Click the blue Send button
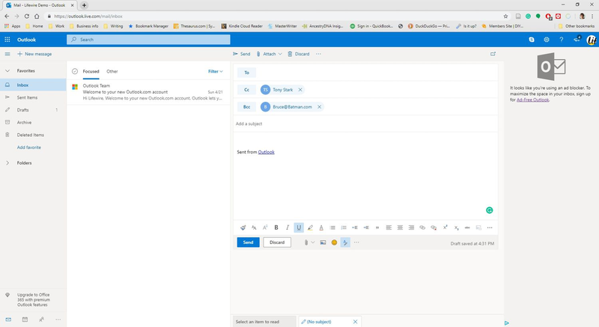Image resolution: width=599 pixels, height=327 pixels. point(248,242)
